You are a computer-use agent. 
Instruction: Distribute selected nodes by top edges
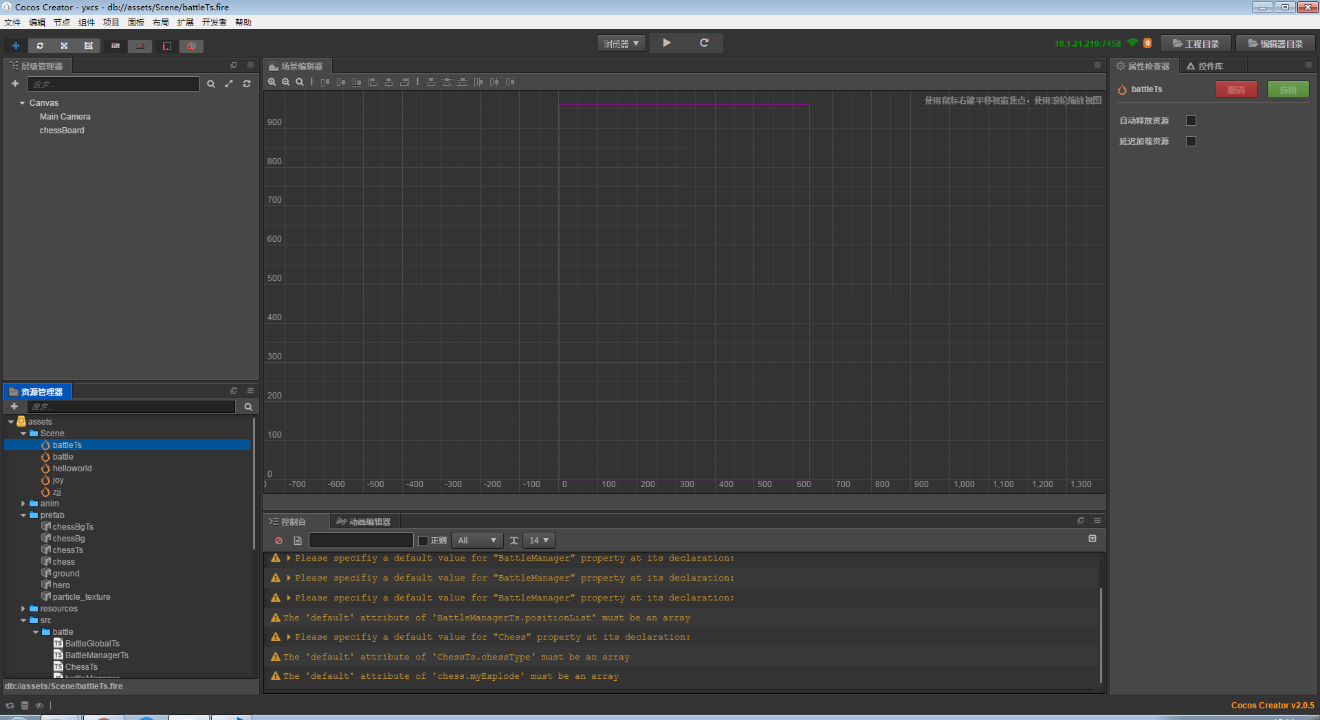point(431,82)
